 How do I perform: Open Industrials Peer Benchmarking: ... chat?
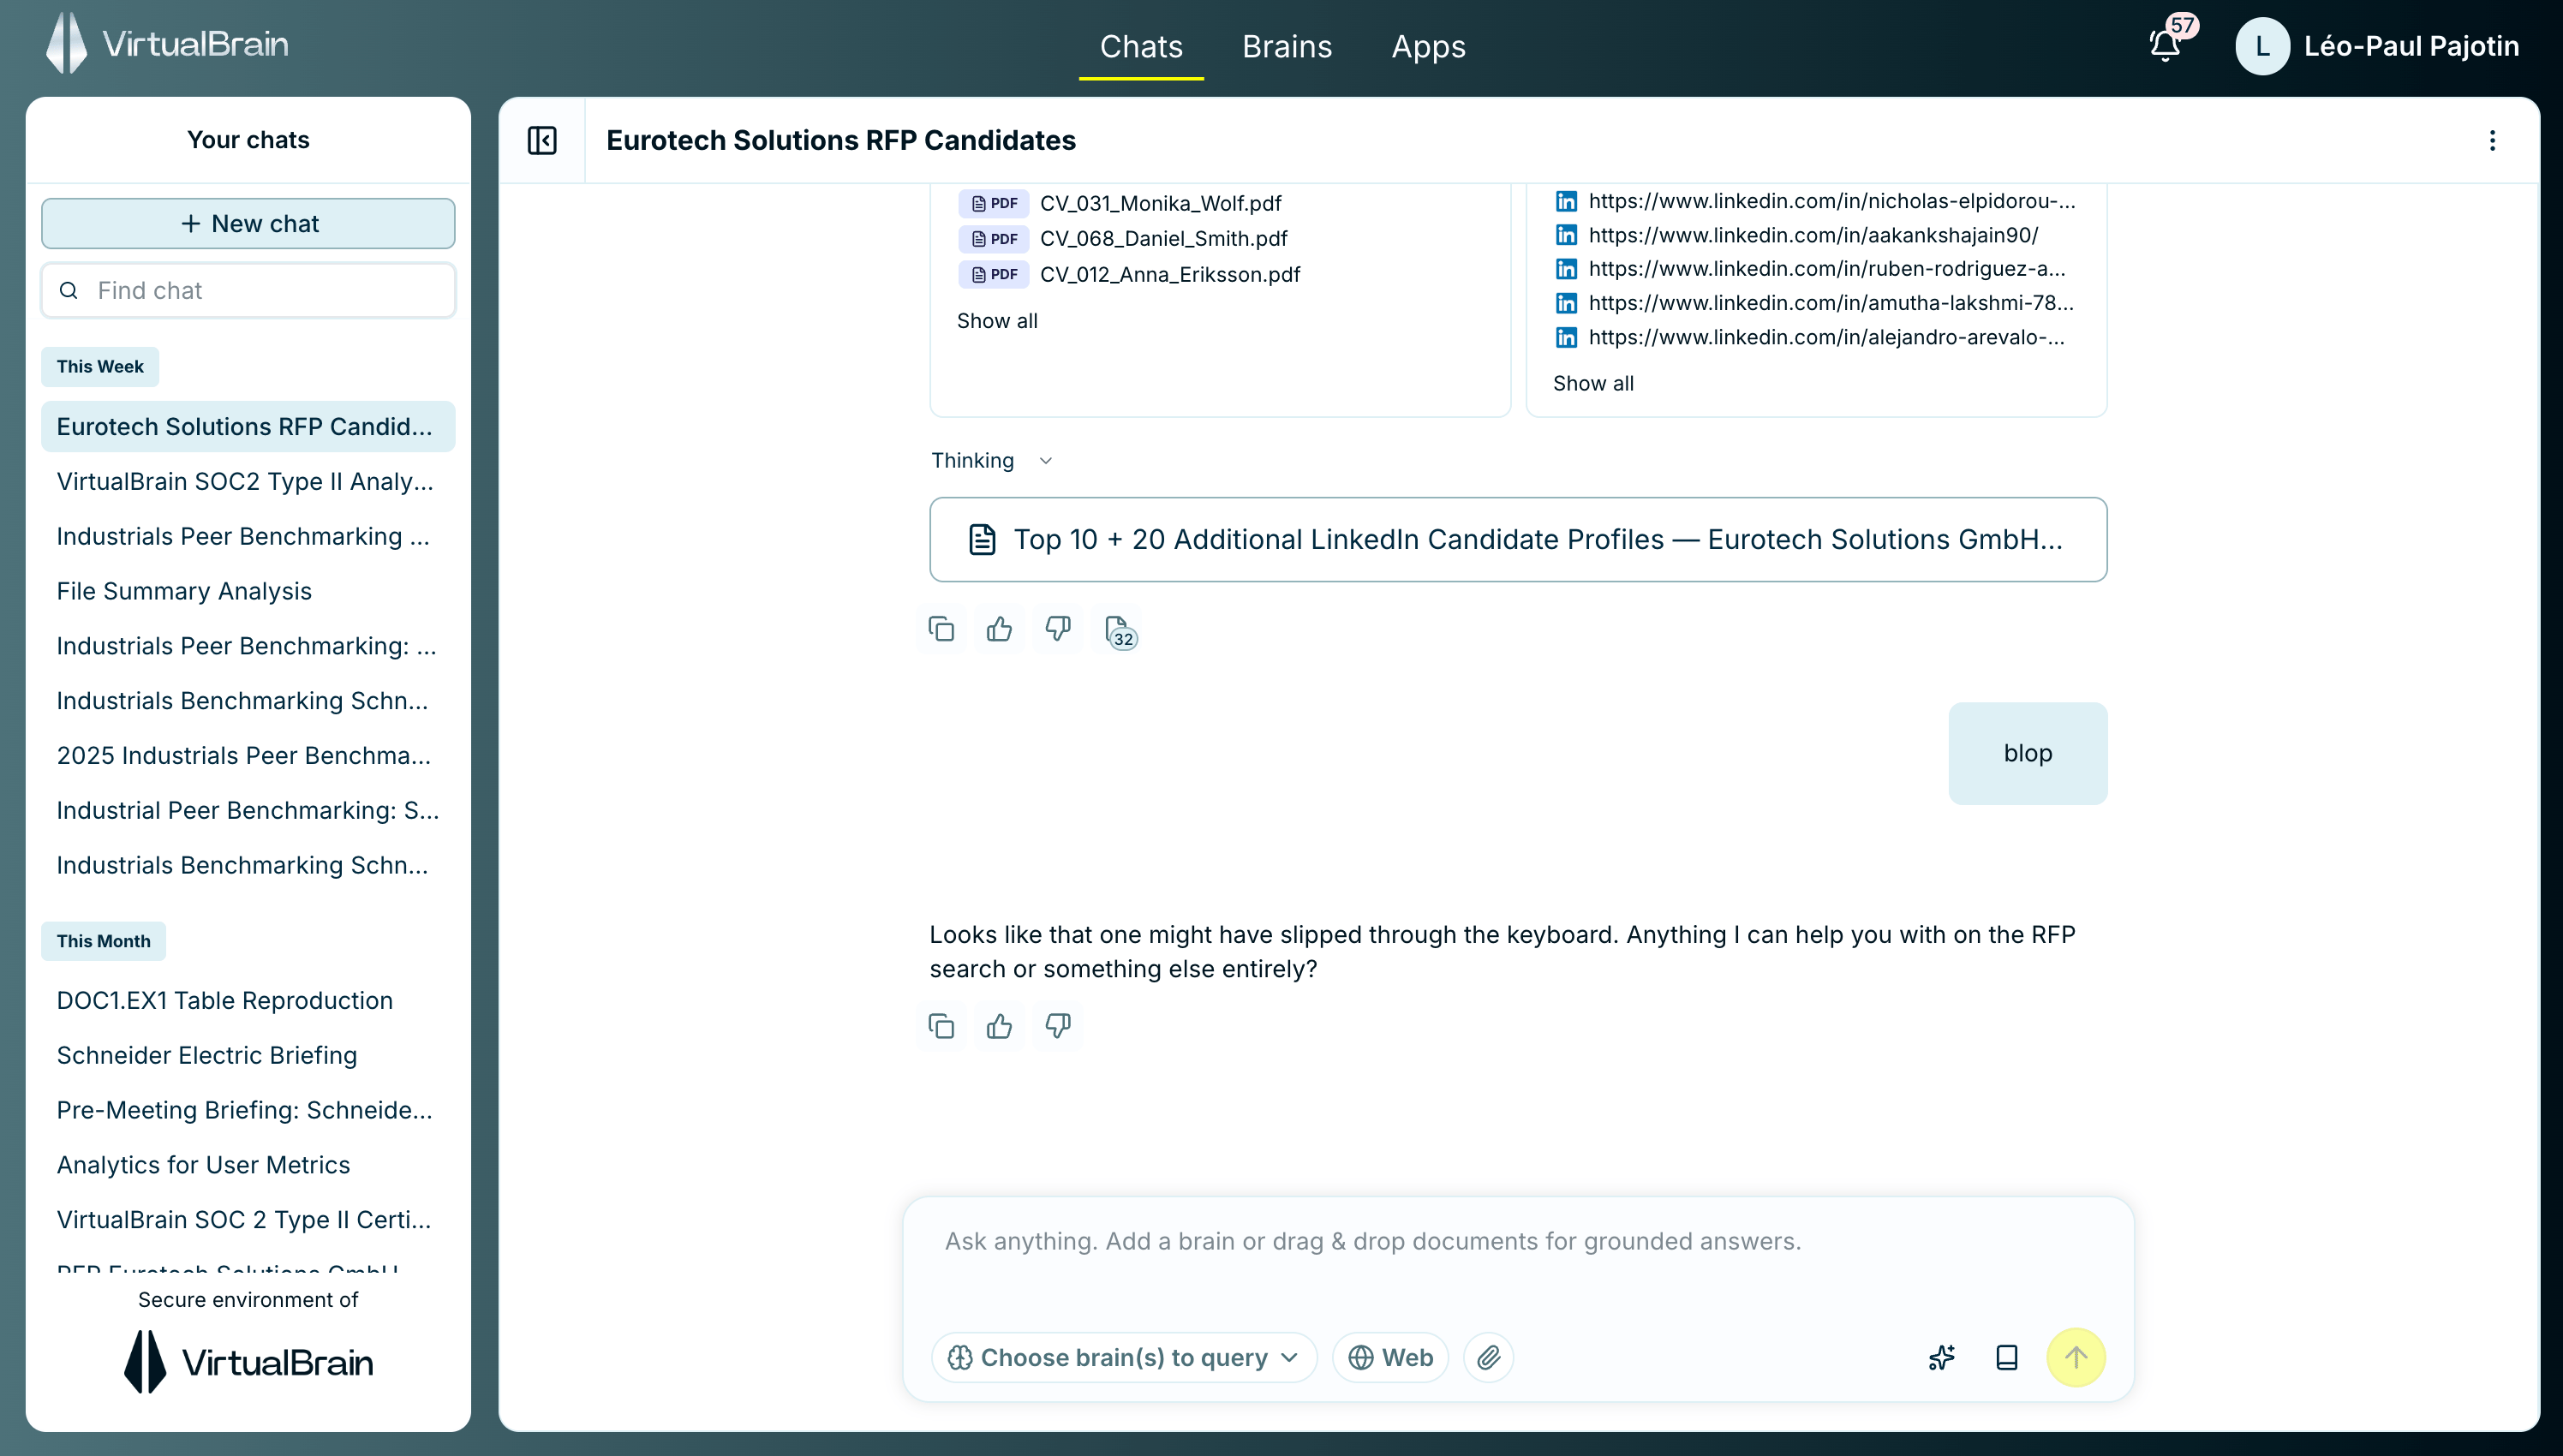248,646
